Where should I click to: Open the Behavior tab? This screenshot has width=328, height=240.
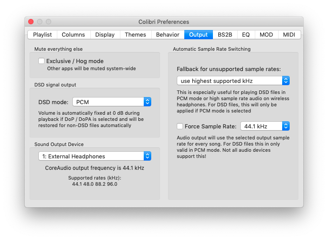tap(168, 34)
